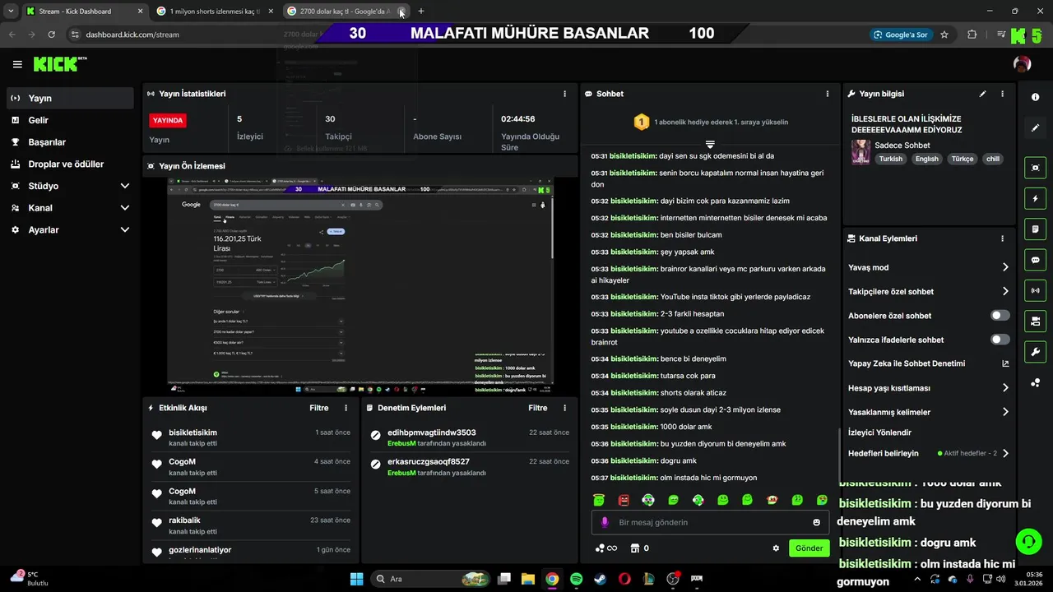Viewport: 1053px width, 592px height.
Task: Toggle the broadcast signal icon in right sidebar
Action: point(1035,290)
